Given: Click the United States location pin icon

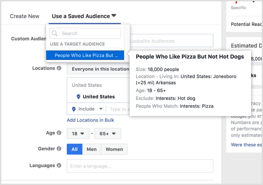Looking at the screenshot, I should (x=78, y=97).
